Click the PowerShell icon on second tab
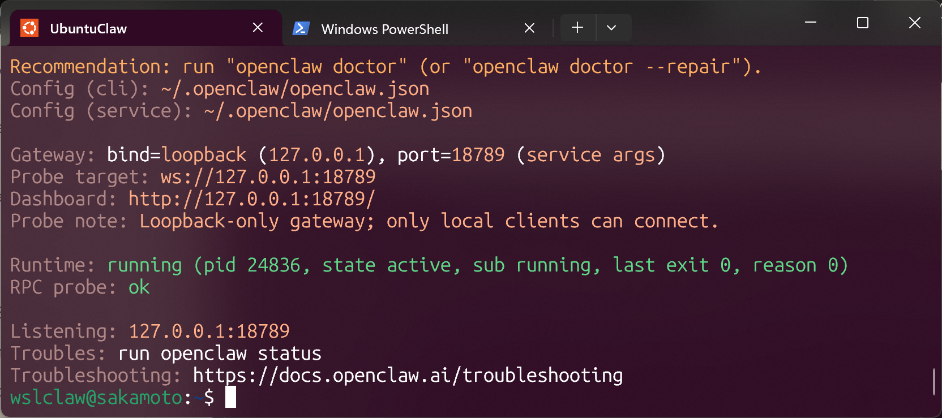This screenshot has height=418, width=942. pos(301,28)
